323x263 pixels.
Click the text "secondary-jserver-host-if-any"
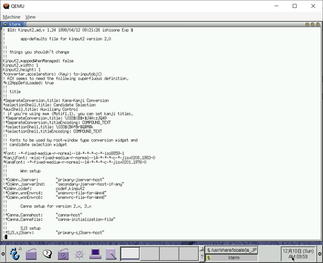click(x=90, y=184)
